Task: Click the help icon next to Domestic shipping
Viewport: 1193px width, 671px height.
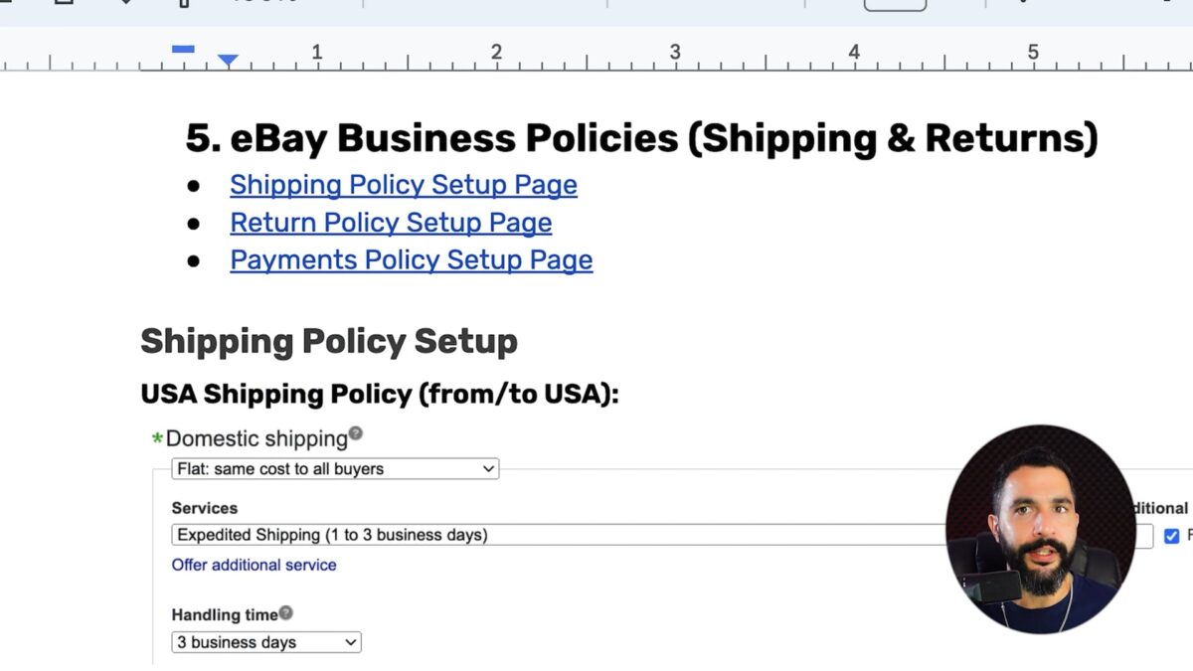Action: click(356, 433)
